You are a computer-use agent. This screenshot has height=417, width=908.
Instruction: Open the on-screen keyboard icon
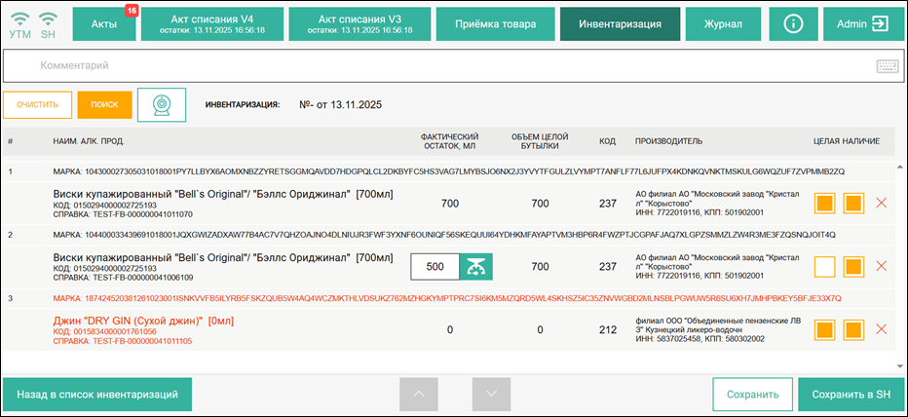[887, 66]
